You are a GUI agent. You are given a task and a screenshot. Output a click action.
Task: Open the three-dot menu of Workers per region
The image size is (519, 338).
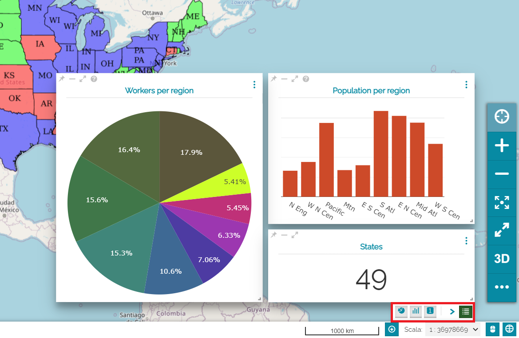tap(254, 85)
